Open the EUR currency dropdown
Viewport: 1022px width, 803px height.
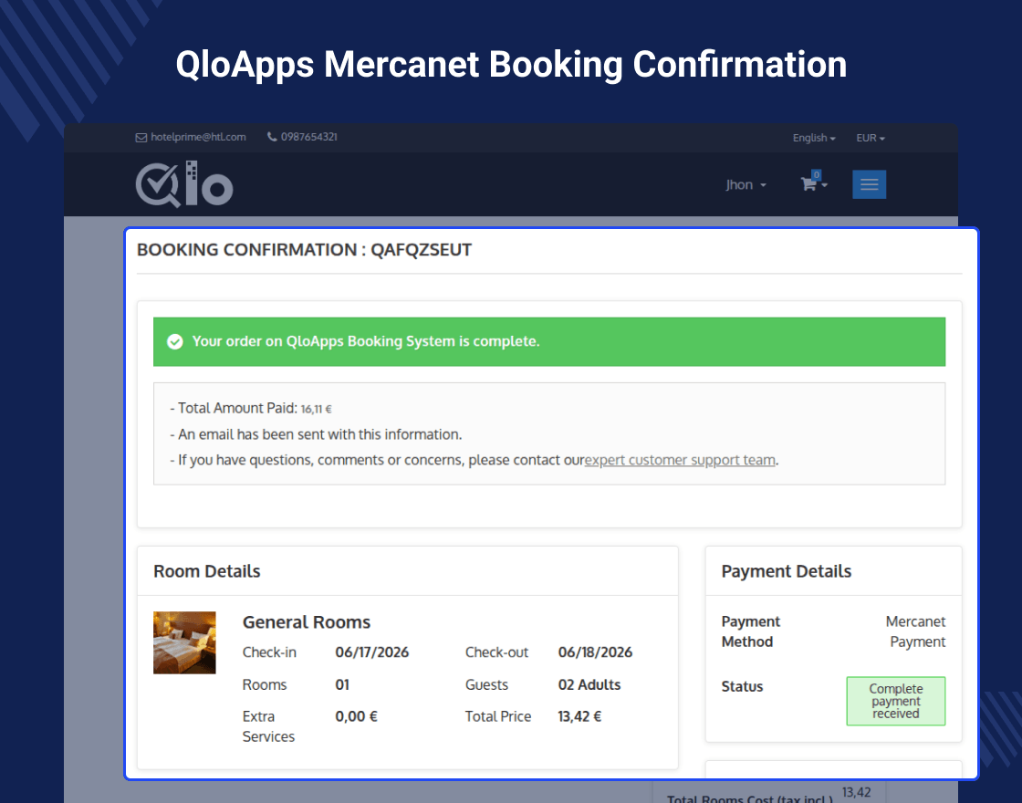coord(871,138)
